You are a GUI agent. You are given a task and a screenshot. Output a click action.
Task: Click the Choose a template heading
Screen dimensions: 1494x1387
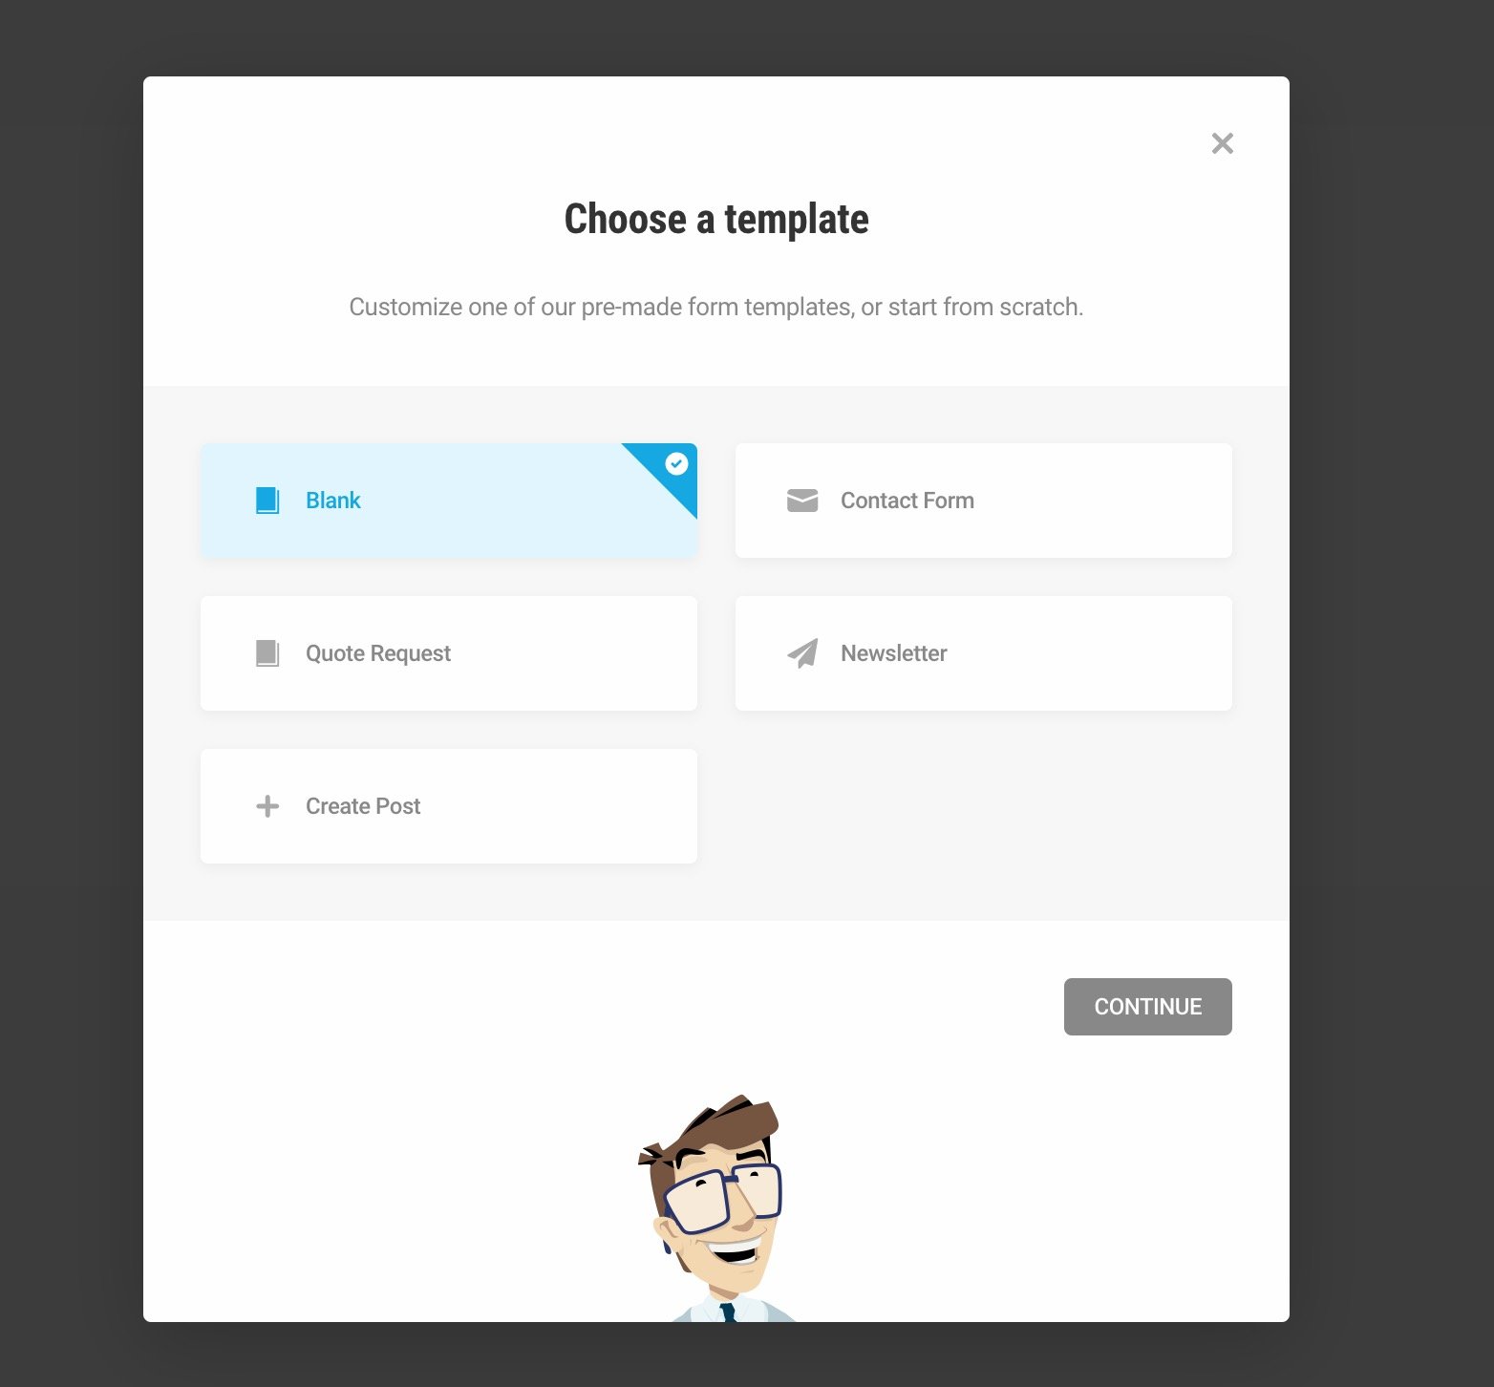click(716, 219)
